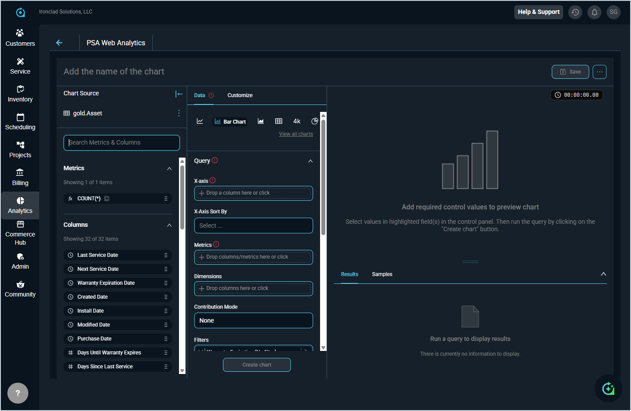Open the history clock icon in header
The width and height of the screenshot is (631, 411).
tap(575, 12)
